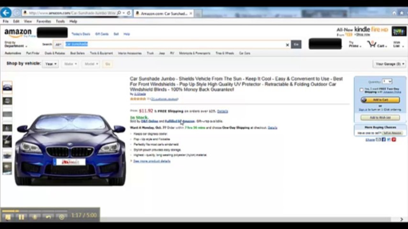Open the File menu

[x=5, y=21]
